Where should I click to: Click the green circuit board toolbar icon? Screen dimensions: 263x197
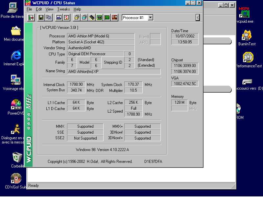(x=107, y=17)
